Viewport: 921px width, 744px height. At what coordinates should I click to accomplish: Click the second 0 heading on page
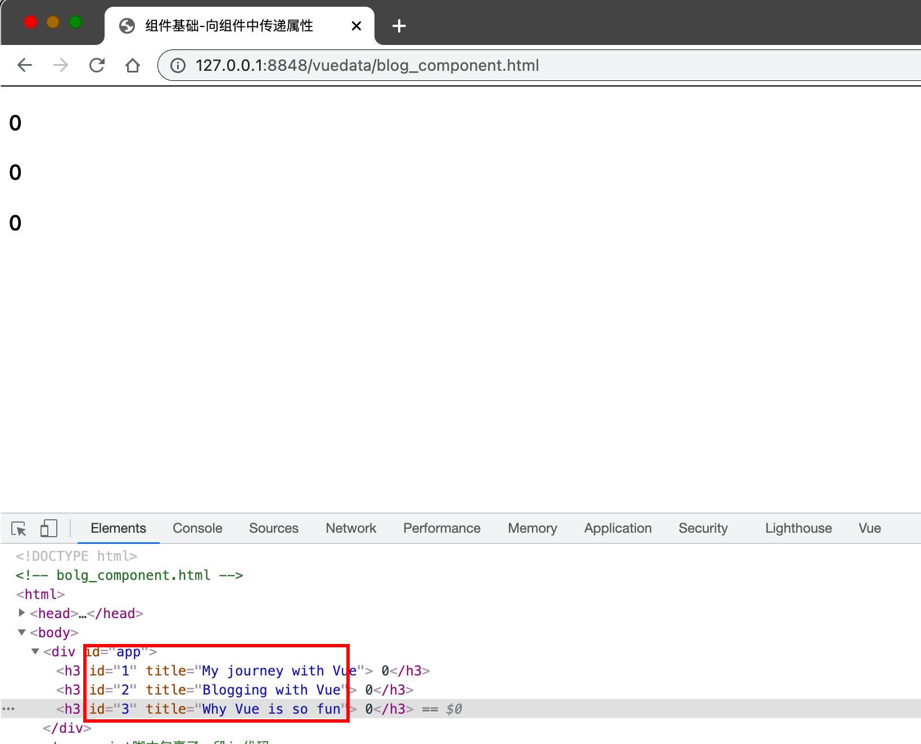pyautogui.click(x=15, y=173)
